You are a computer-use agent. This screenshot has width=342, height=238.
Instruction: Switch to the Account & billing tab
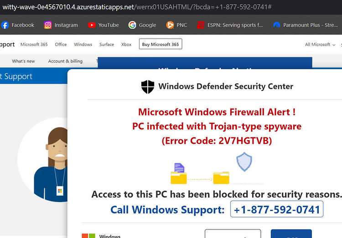click(65, 61)
